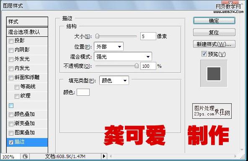The image size is (248, 161).
Task: Select the 图案叠加 row label
Action: (25, 133)
